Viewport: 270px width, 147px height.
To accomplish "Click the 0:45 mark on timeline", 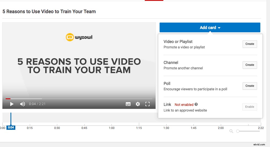I will pyautogui.click(x=84, y=128).
